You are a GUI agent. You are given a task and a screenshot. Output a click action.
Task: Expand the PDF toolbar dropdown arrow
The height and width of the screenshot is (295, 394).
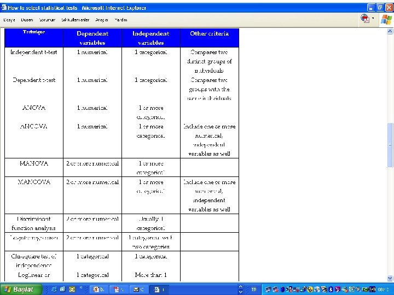pos(373,19)
